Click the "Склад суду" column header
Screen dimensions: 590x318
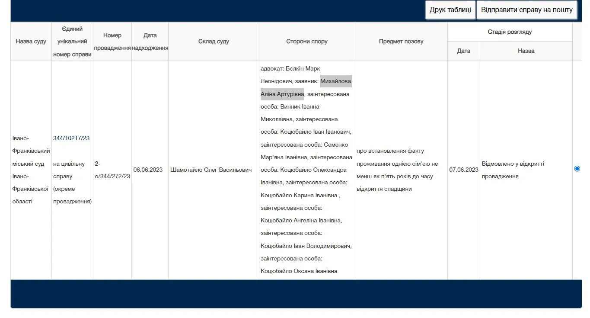pos(214,42)
